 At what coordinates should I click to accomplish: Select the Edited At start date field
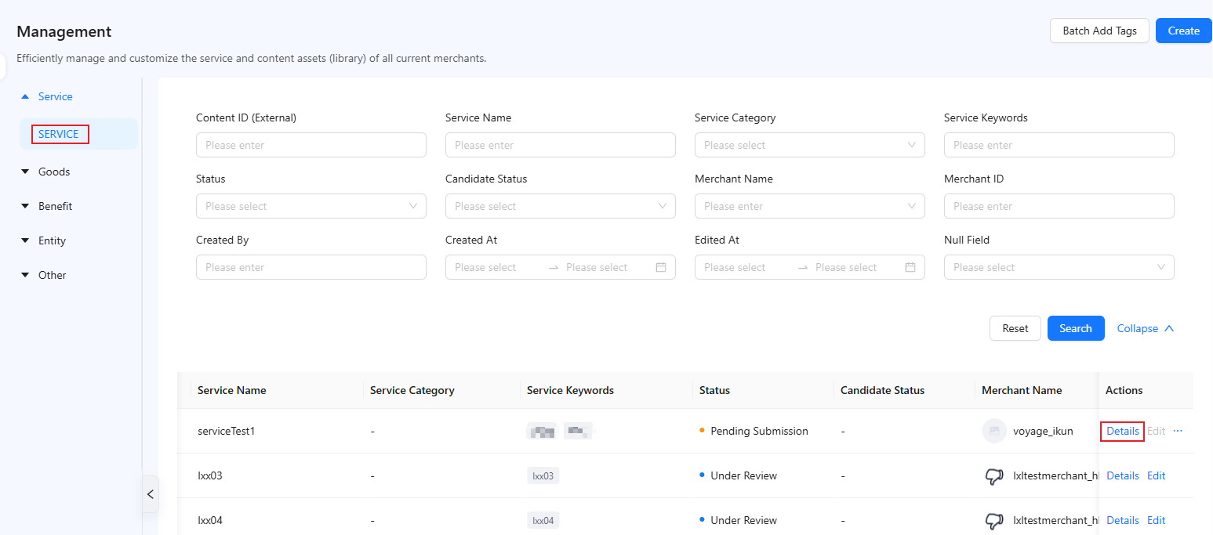746,267
